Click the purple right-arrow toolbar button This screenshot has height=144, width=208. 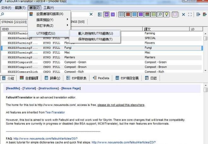point(113,14)
